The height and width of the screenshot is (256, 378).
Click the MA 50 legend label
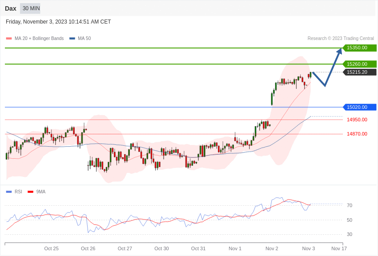(x=84, y=38)
